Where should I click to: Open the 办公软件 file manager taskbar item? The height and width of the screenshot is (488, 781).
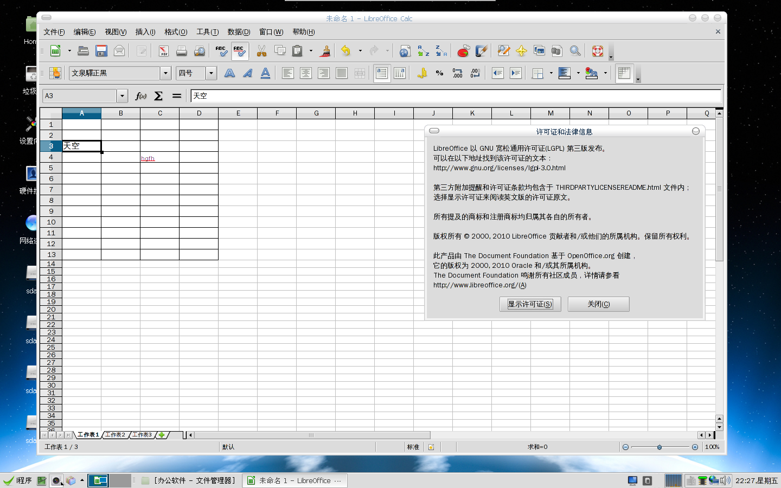click(x=189, y=480)
